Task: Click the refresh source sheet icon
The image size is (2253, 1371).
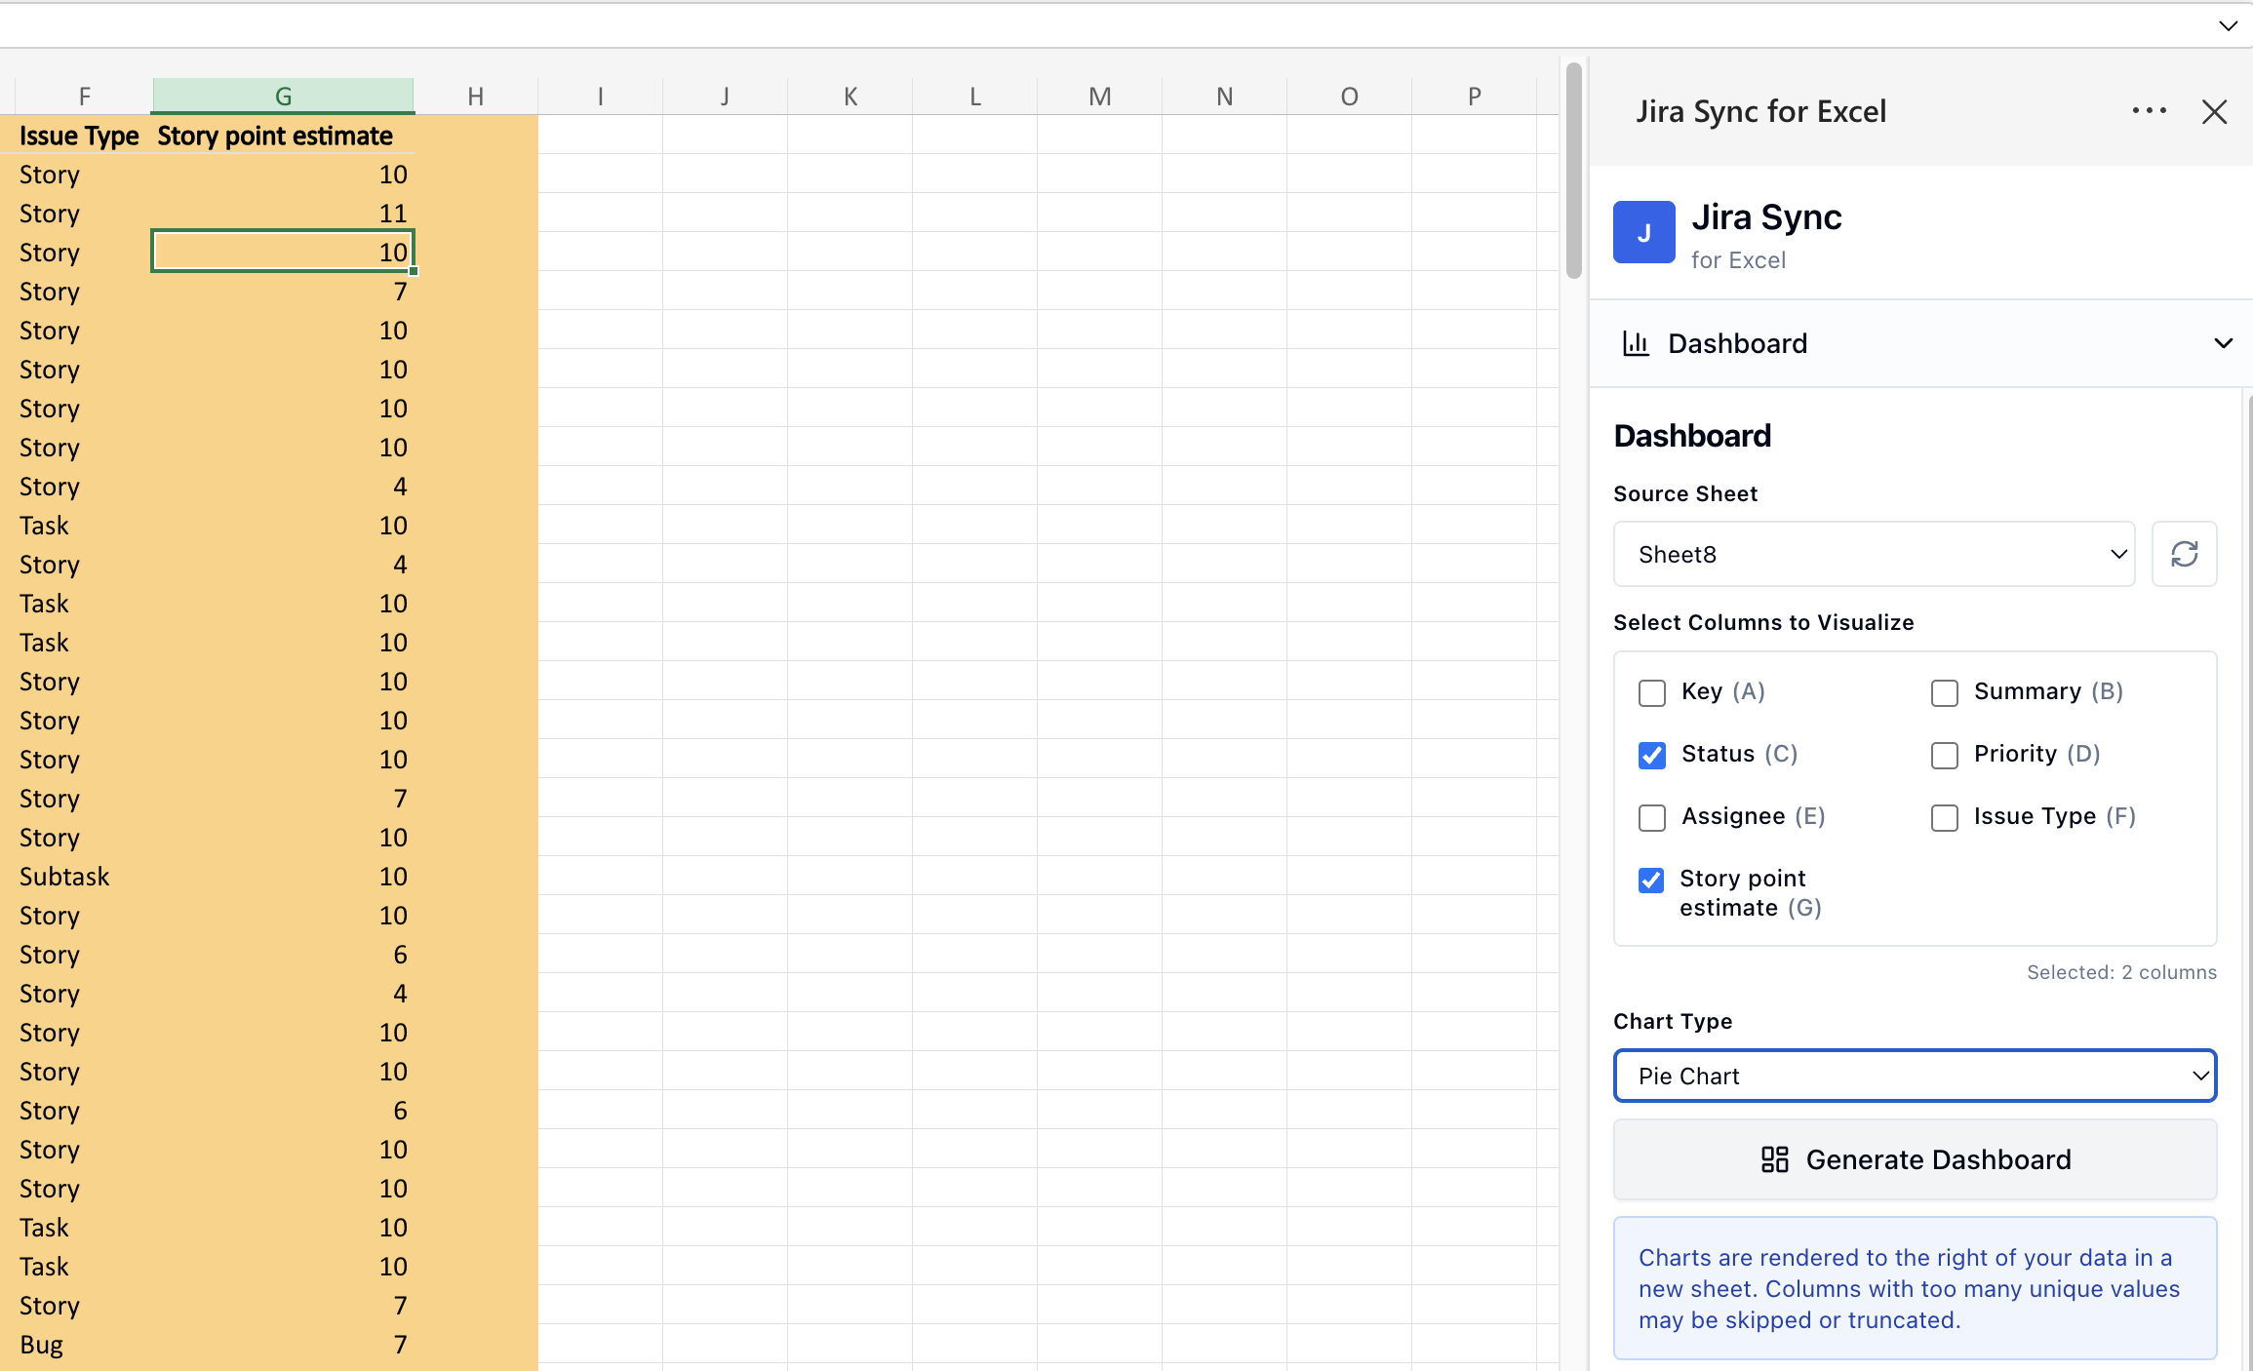Action: click(2184, 554)
